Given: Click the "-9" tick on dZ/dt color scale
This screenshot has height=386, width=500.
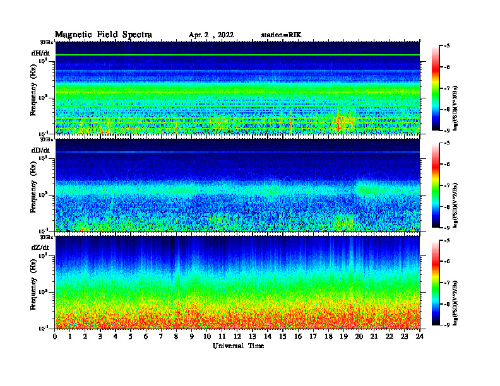Looking at the screenshot, I should click(447, 325).
